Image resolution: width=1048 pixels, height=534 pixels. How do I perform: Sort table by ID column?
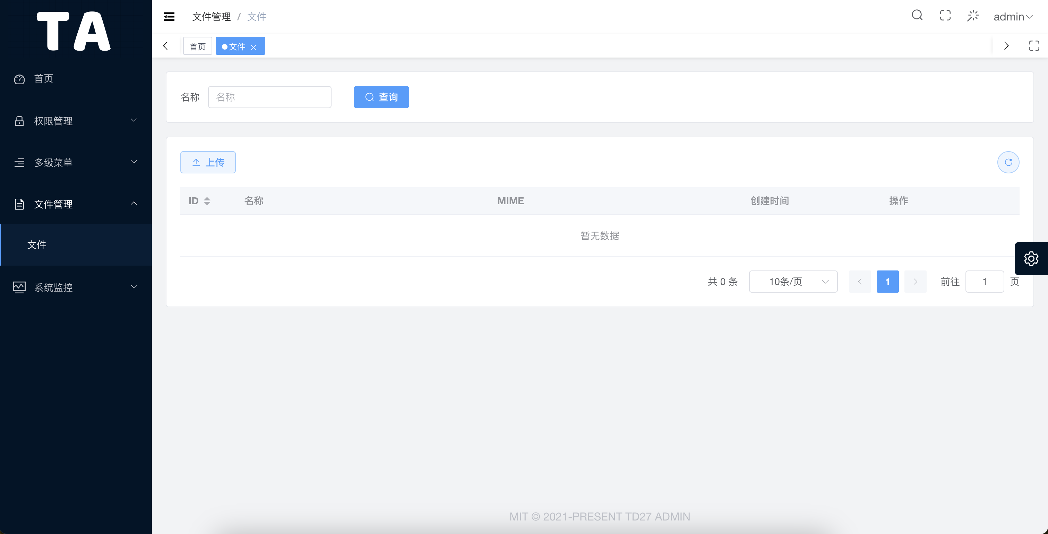click(x=207, y=201)
